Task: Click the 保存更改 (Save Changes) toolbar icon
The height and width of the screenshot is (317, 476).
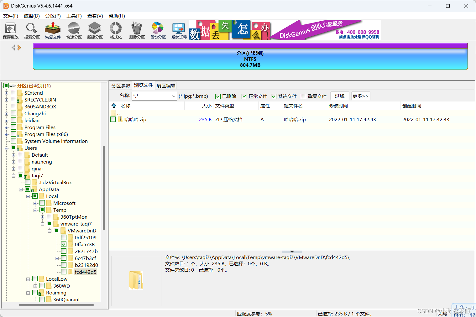Action: pos(11,30)
